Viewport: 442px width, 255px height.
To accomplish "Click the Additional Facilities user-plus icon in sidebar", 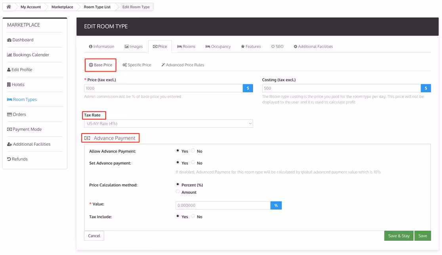I will [x=9, y=144].
